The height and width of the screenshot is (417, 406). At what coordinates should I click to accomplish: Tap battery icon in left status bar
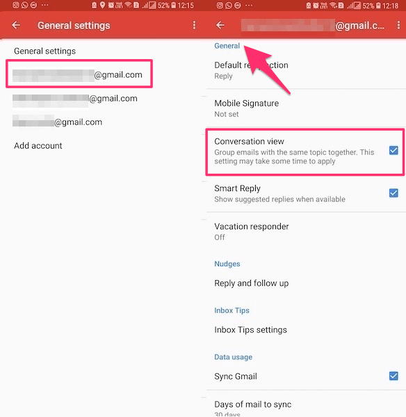point(174,6)
